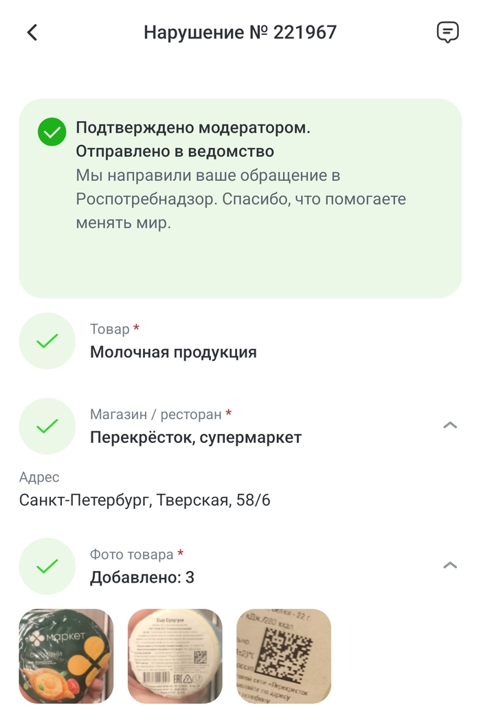Image resolution: width=481 pixels, height=723 pixels.
Task: Tap the checkmark circle beside Магазин / ресторан
Action: [x=47, y=427]
